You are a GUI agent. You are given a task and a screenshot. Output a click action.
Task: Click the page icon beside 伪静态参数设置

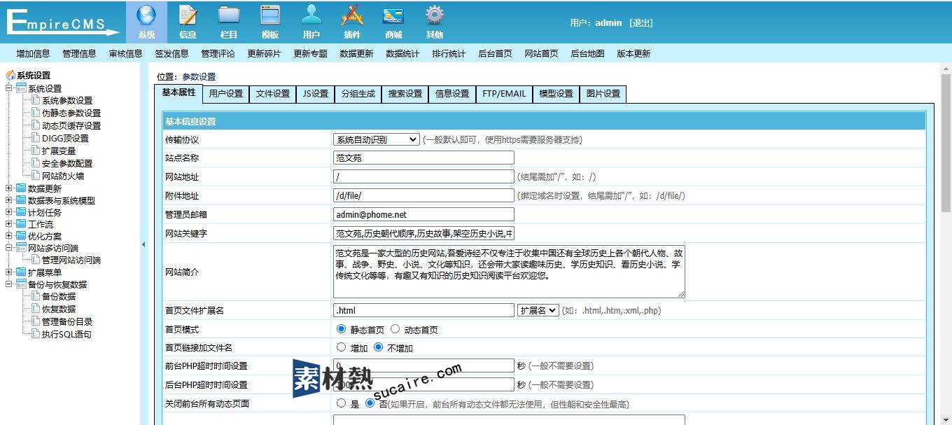pyautogui.click(x=36, y=113)
